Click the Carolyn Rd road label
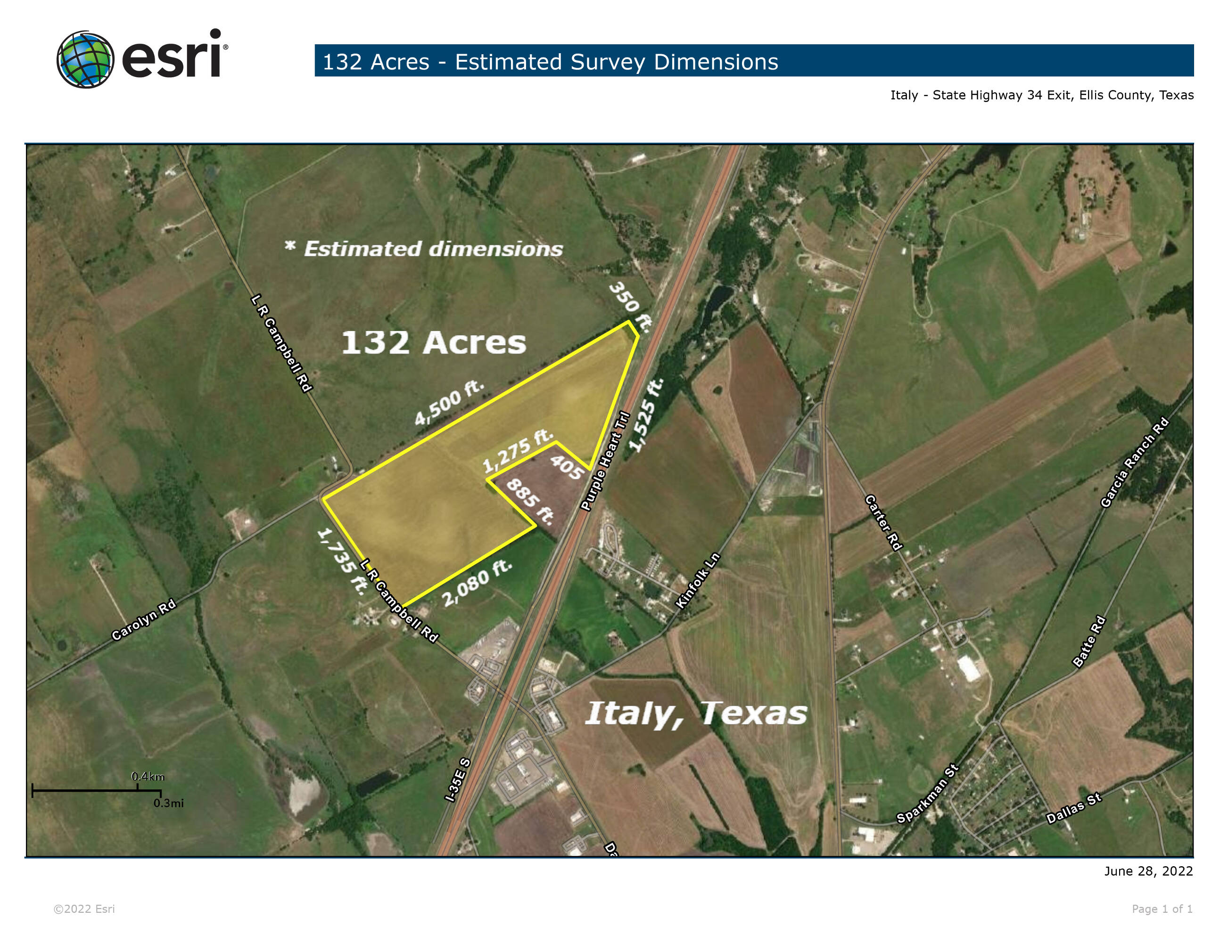 pos(144,620)
